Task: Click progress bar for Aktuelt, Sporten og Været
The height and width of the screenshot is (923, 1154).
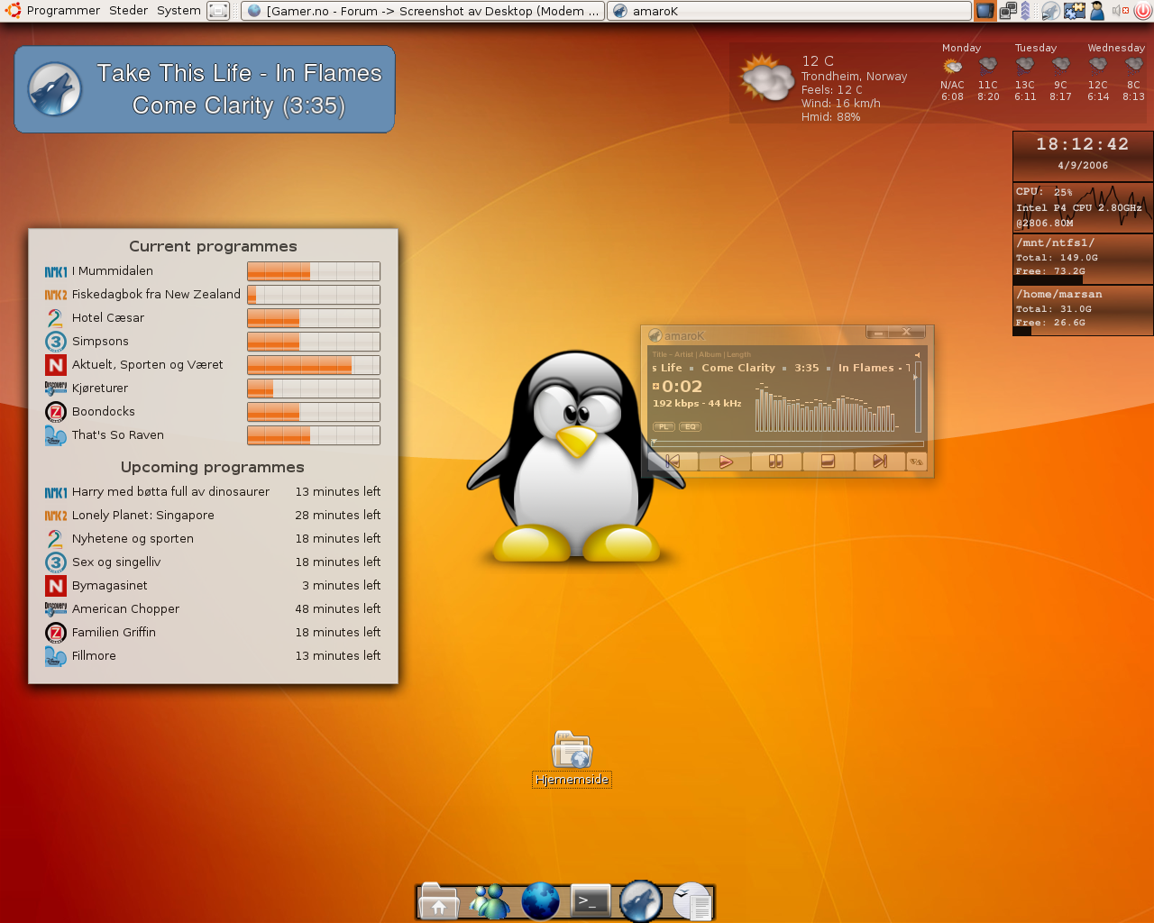Action: pos(314,365)
